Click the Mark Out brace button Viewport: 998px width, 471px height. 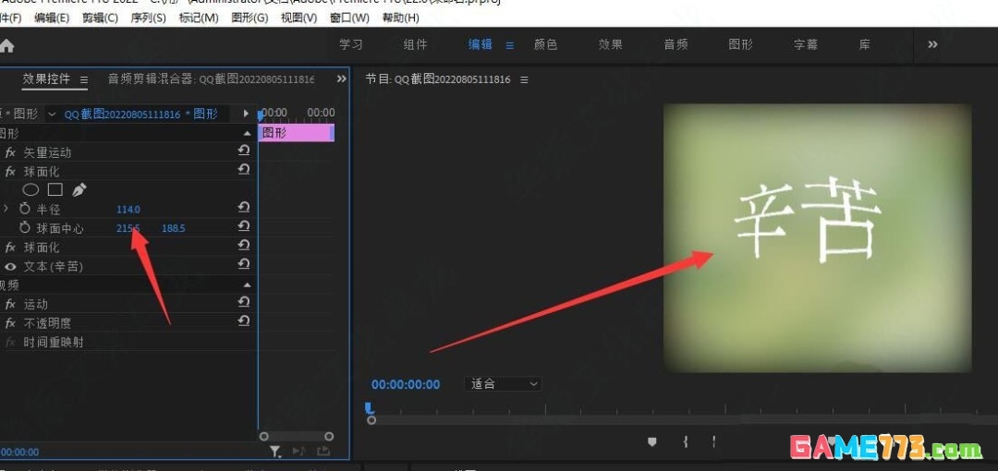[714, 441]
